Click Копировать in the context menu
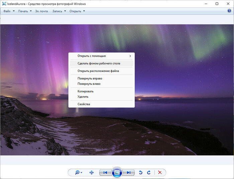The height and width of the screenshot is (179, 234). point(85,91)
